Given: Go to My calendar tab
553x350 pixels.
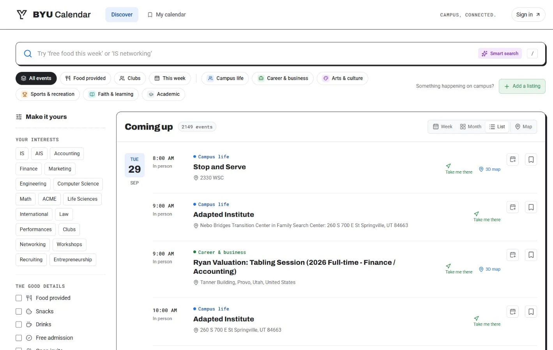Looking at the screenshot, I should (167, 15).
